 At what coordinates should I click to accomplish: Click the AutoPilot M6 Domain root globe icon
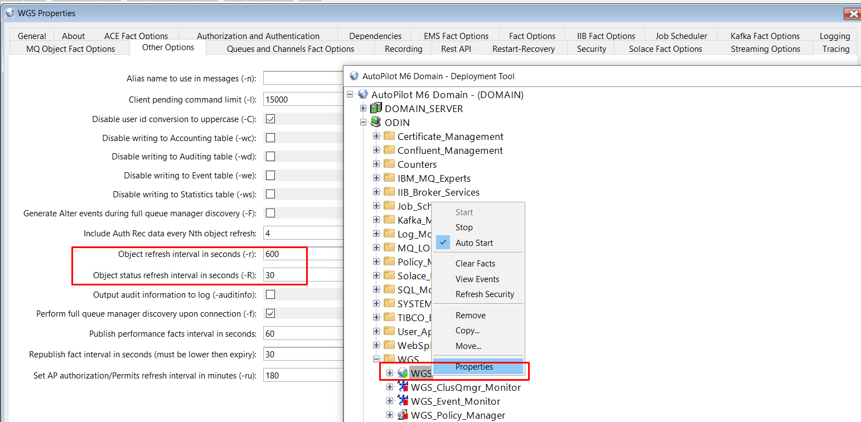pos(363,94)
